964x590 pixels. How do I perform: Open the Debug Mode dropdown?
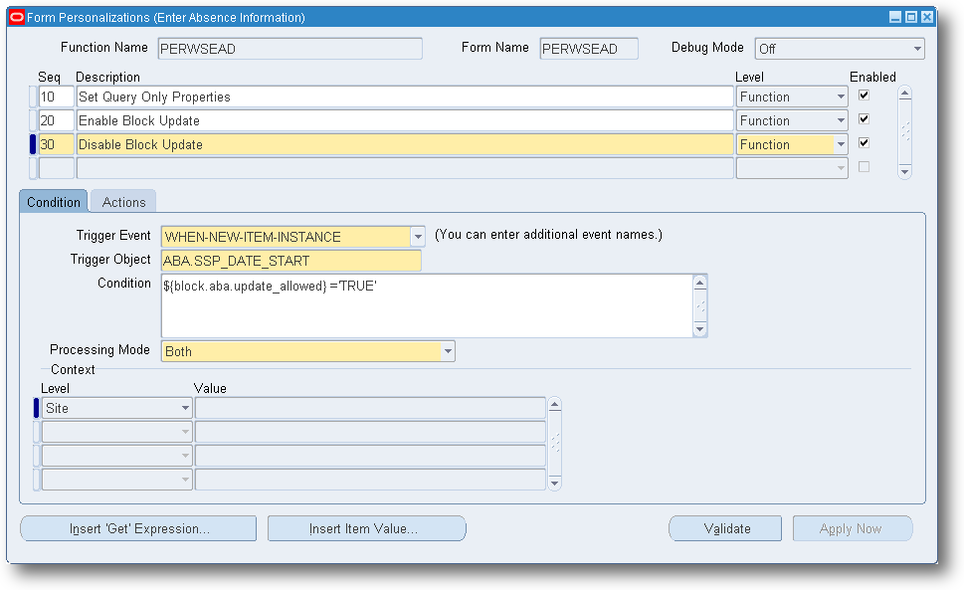(917, 49)
